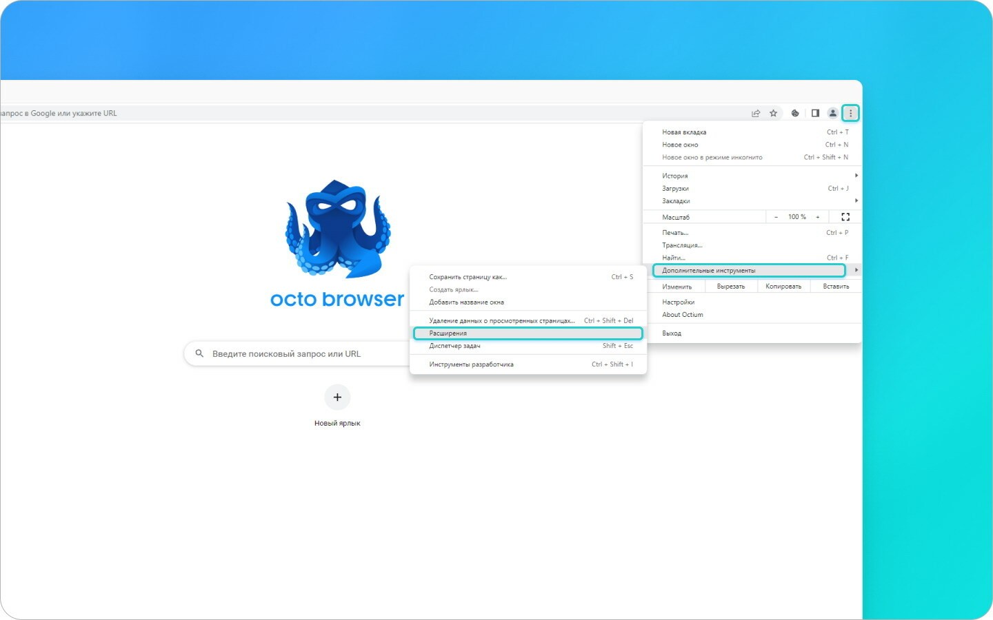Click the octo browser wordmark text
This screenshot has width=993, height=620.
point(337,299)
